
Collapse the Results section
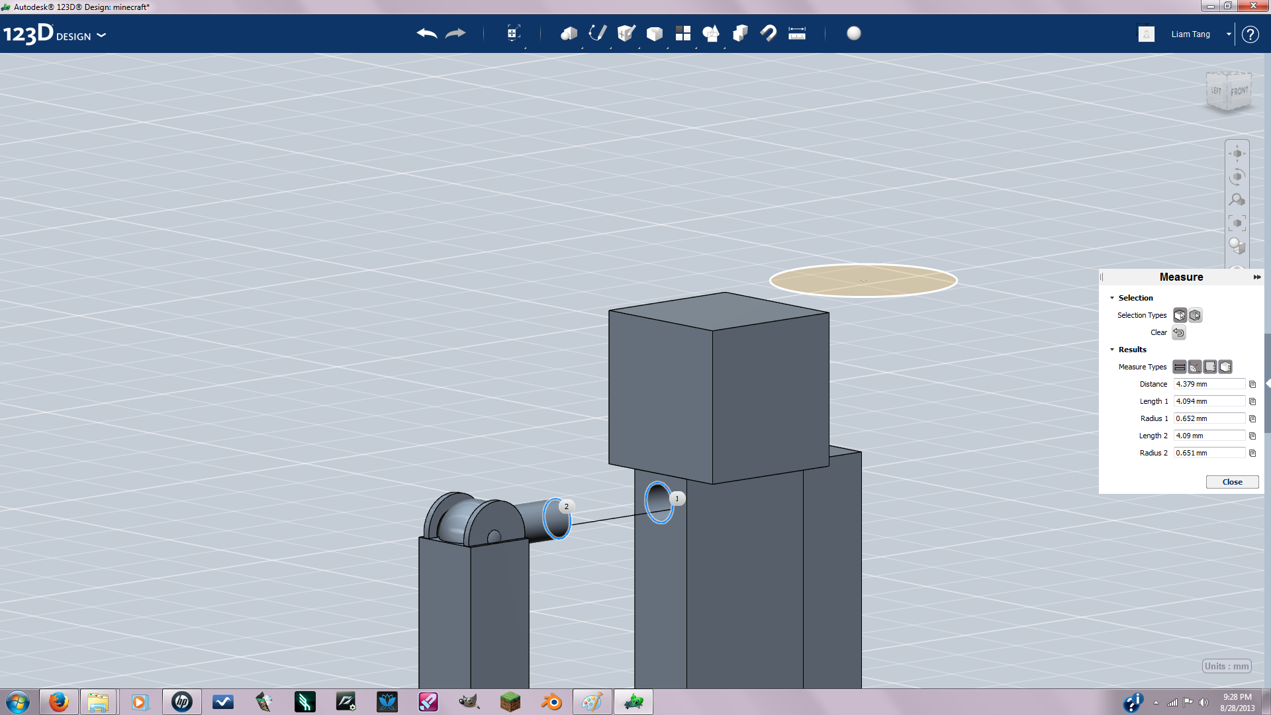coord(1112,350)
